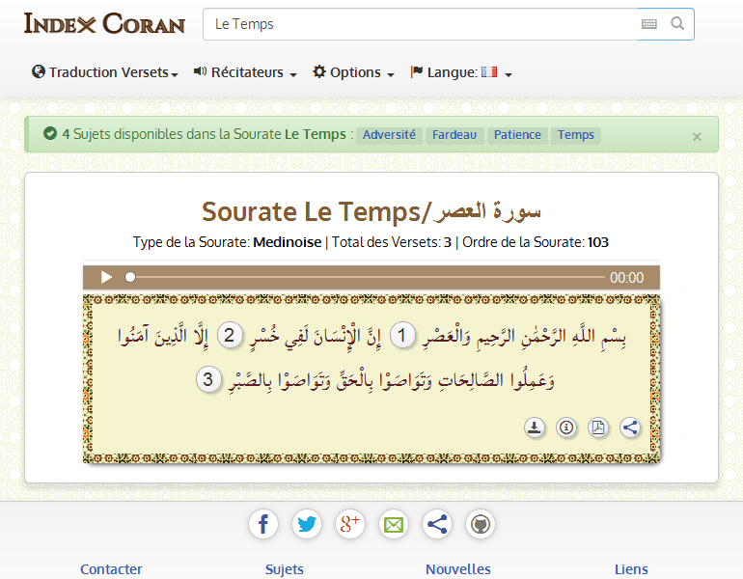
Task: Select the Temps subject tag
Action: tap(576, 135)
